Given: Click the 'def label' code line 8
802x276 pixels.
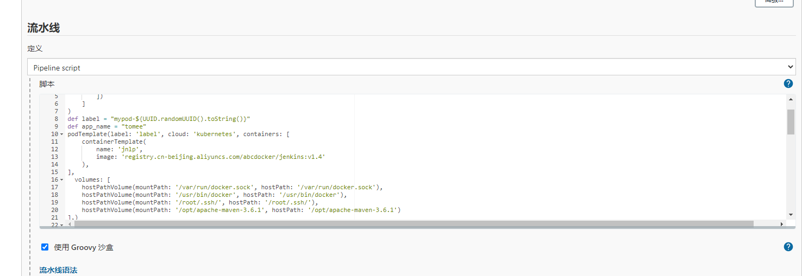Looking at the screenshot, I should click(x=159, y=119).
